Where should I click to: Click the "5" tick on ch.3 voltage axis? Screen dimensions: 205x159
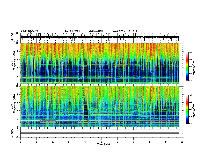18,129
